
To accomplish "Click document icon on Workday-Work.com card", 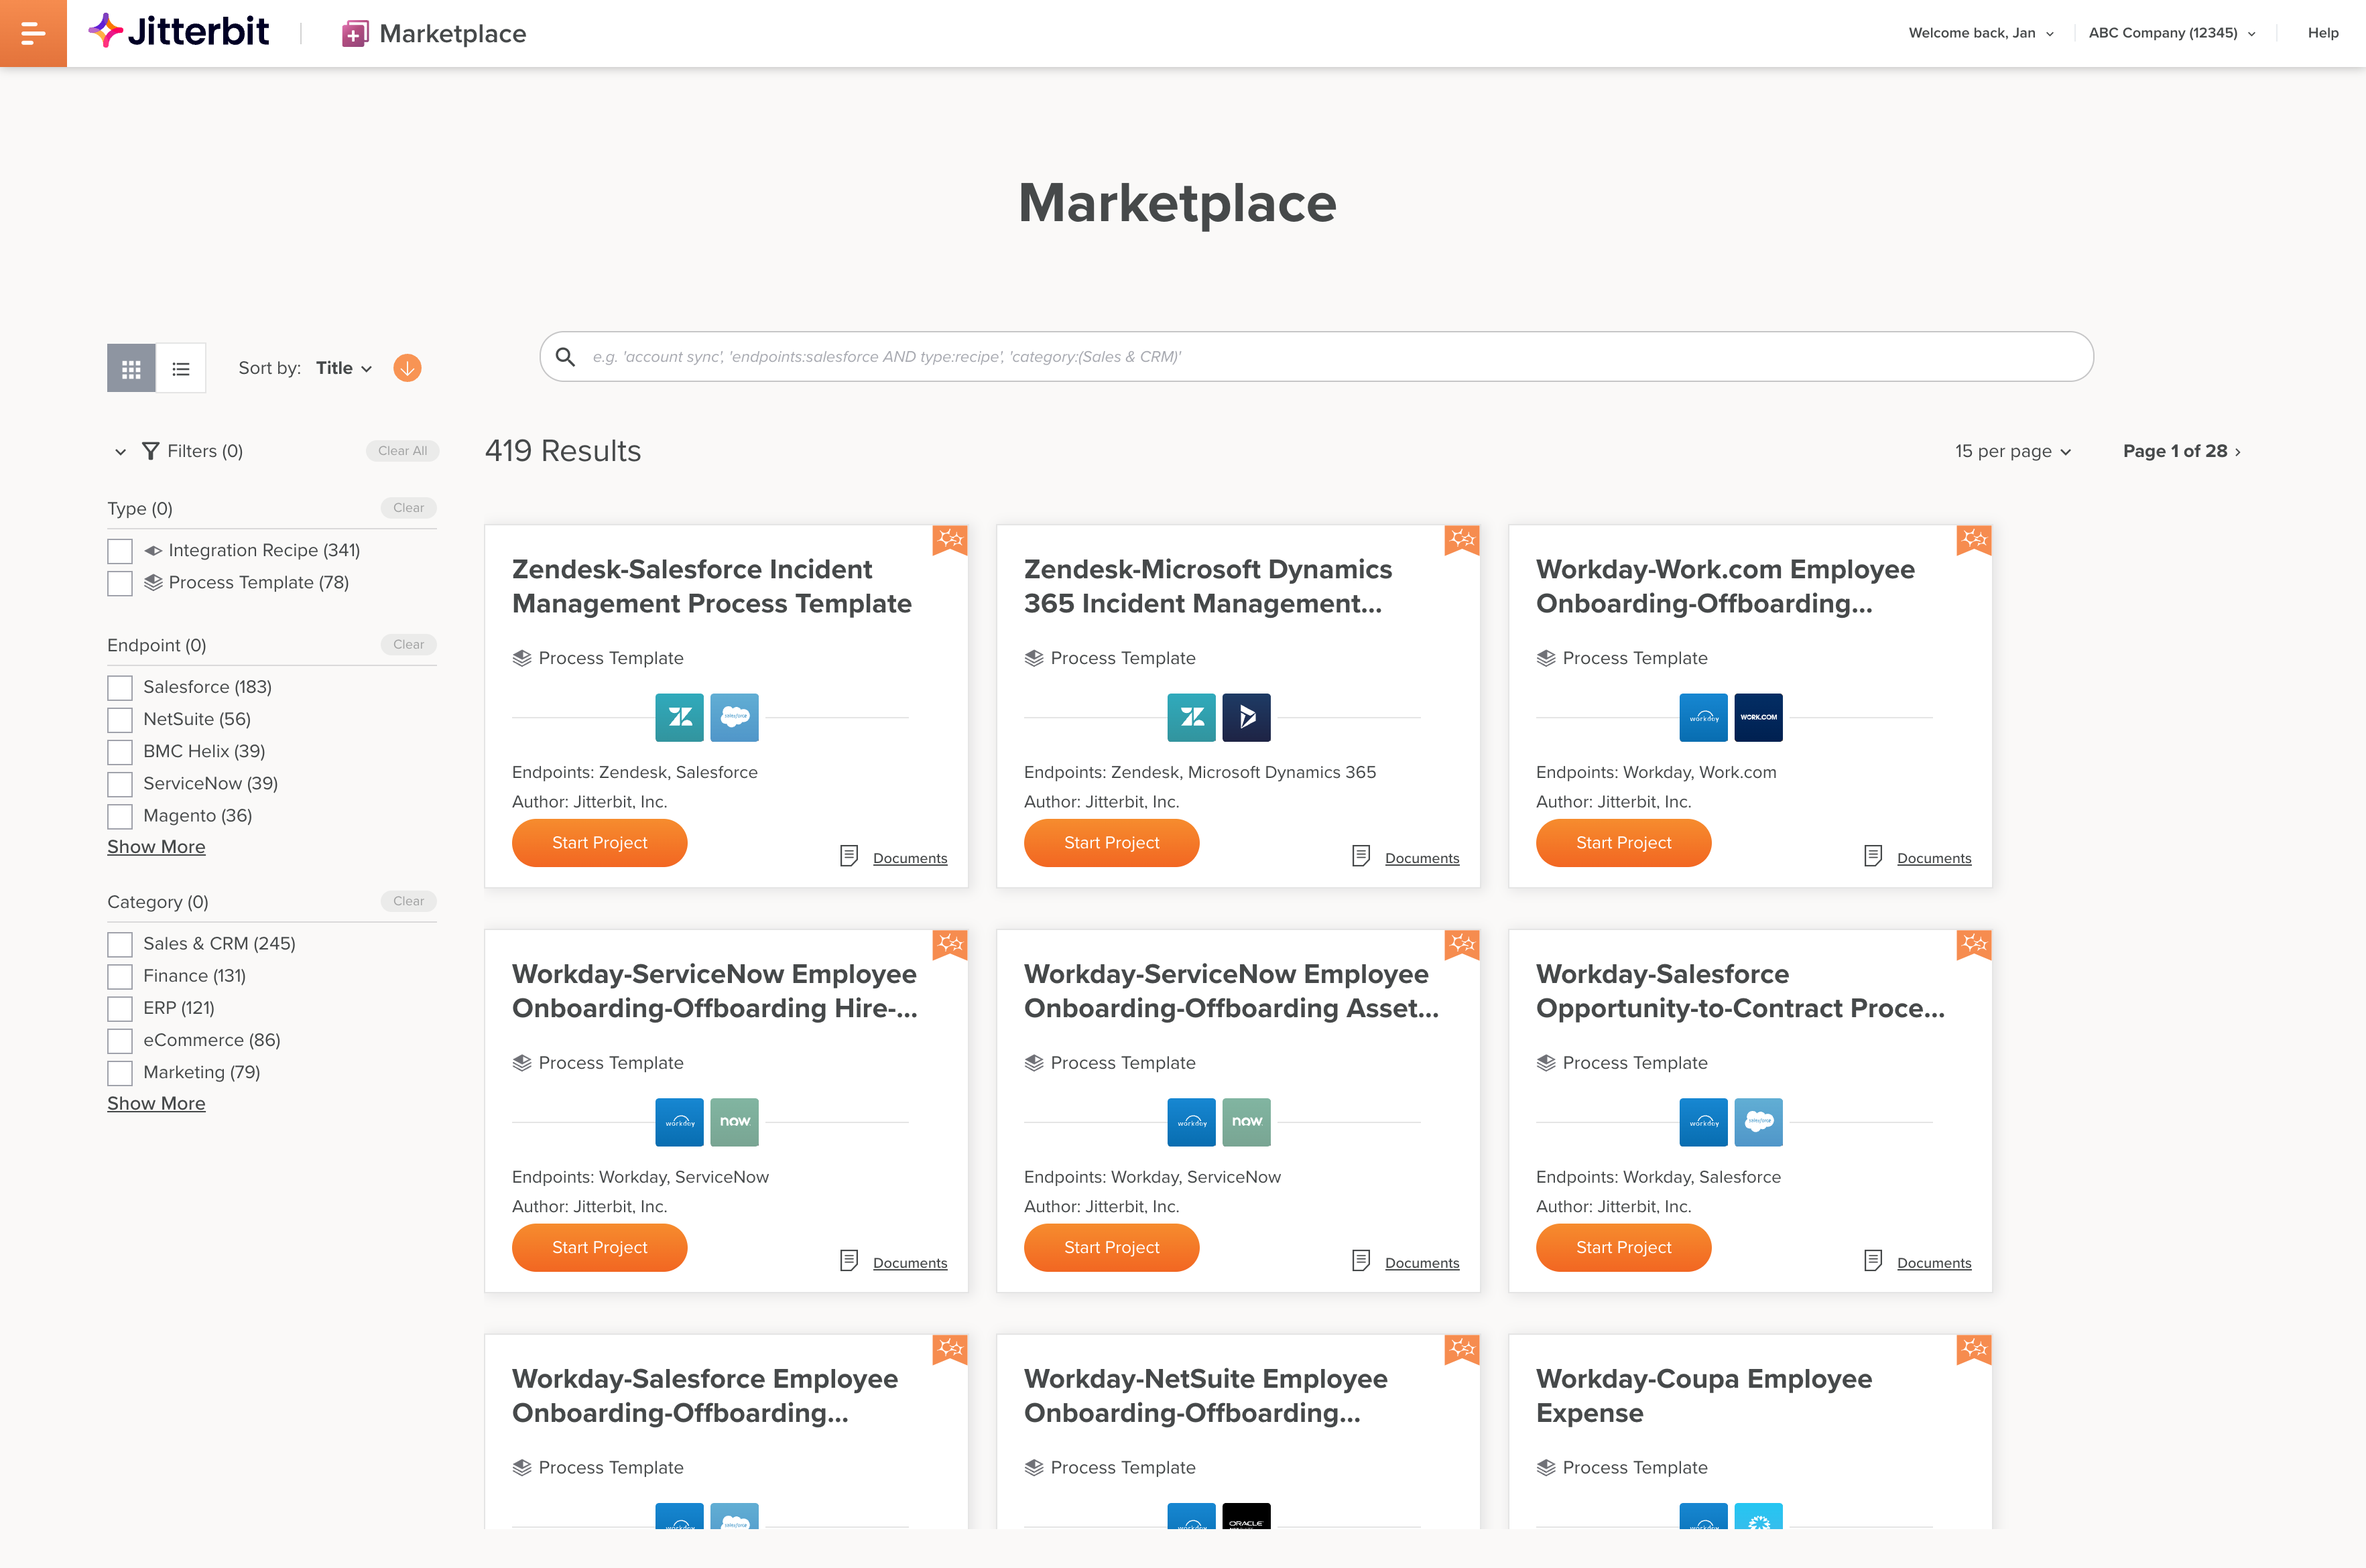I will click(1873, 856).
